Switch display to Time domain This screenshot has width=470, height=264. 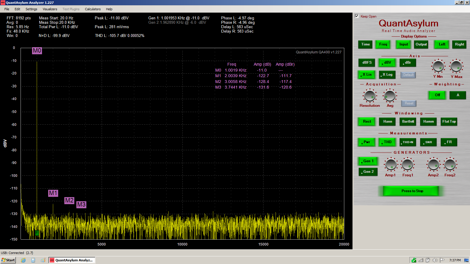[x=365, y=44]
